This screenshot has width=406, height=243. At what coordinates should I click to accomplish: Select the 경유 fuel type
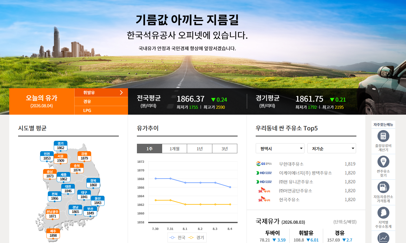[x=101, y=102]
